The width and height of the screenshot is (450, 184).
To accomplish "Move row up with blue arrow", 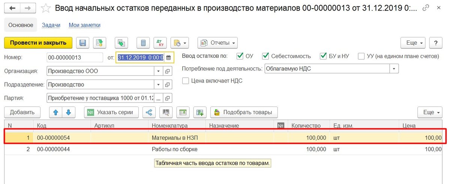I will coord(55,112).
